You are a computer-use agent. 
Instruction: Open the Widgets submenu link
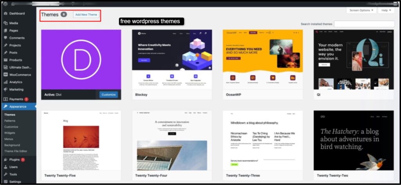[x=9, y=133]
